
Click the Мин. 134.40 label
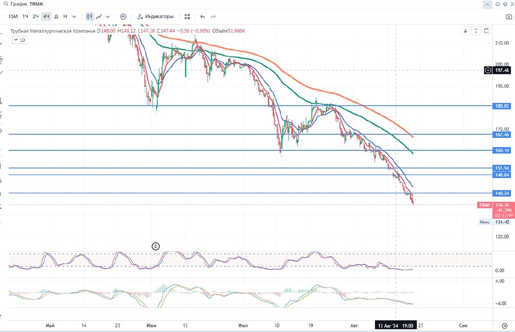[495, 222]
